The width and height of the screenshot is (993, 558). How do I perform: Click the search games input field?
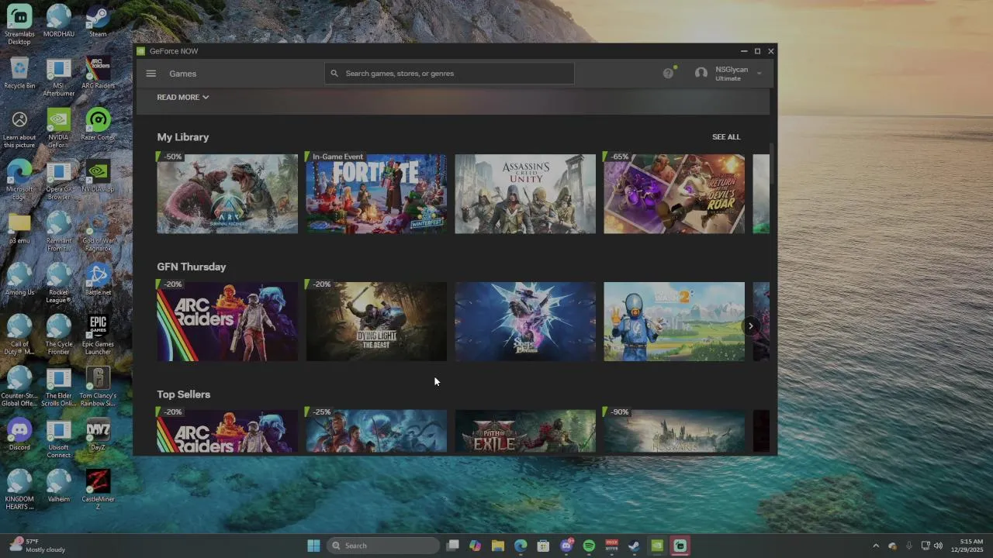pos(449,74)
